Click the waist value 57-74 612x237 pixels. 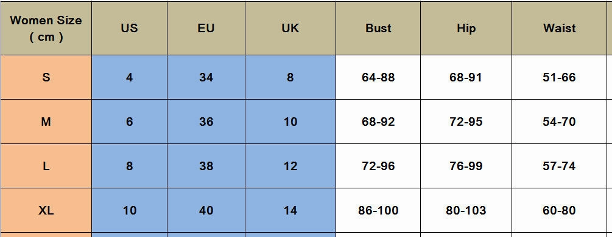pyautogui.click(x=559, y=166)
